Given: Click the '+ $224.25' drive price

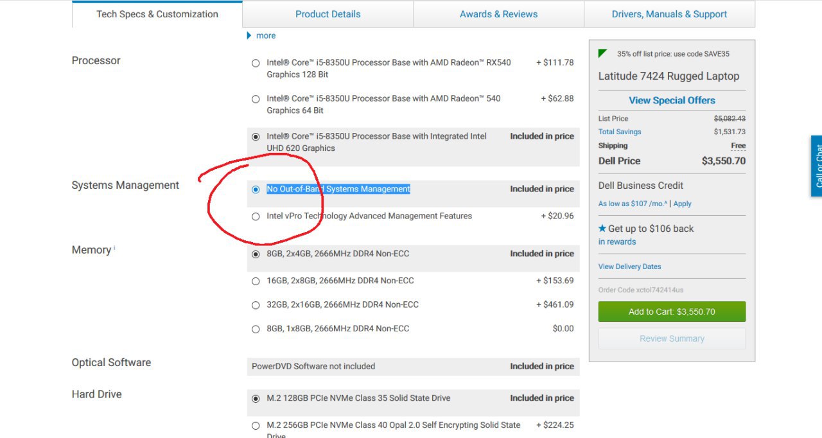Looking at the screenshot, I should pos(555,425).
